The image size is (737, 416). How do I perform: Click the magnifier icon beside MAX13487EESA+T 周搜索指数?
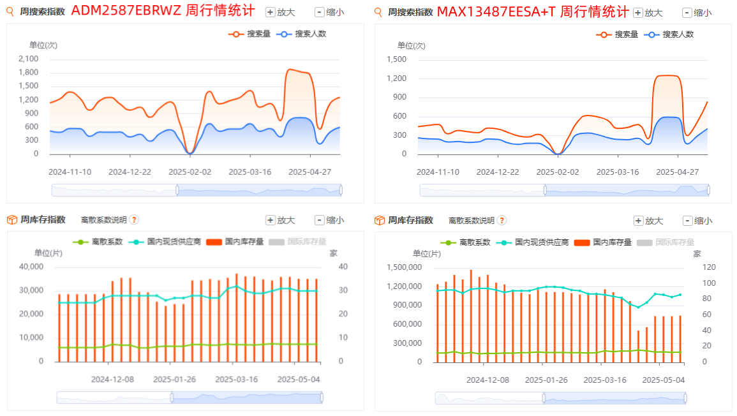(x=379, y=12)
